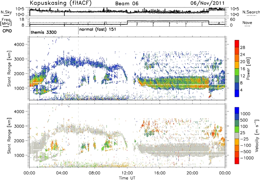Click the 'Power [dB]' colorbar label
This screenshot has width=260, height=180.
click(248, 69)
